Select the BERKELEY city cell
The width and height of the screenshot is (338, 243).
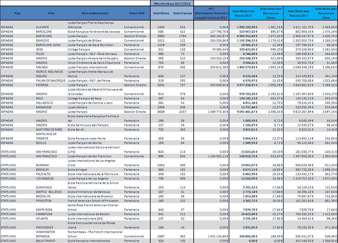click(43, 169)
